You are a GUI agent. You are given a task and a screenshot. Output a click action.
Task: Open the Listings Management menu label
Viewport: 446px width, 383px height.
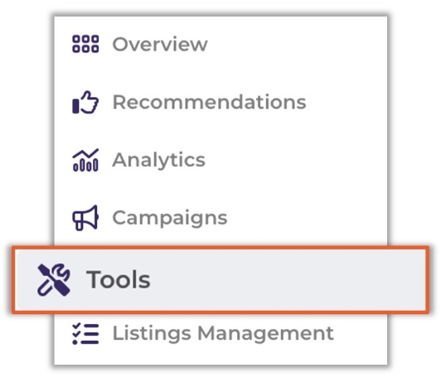pyautogui.click(x=223, y=333)
